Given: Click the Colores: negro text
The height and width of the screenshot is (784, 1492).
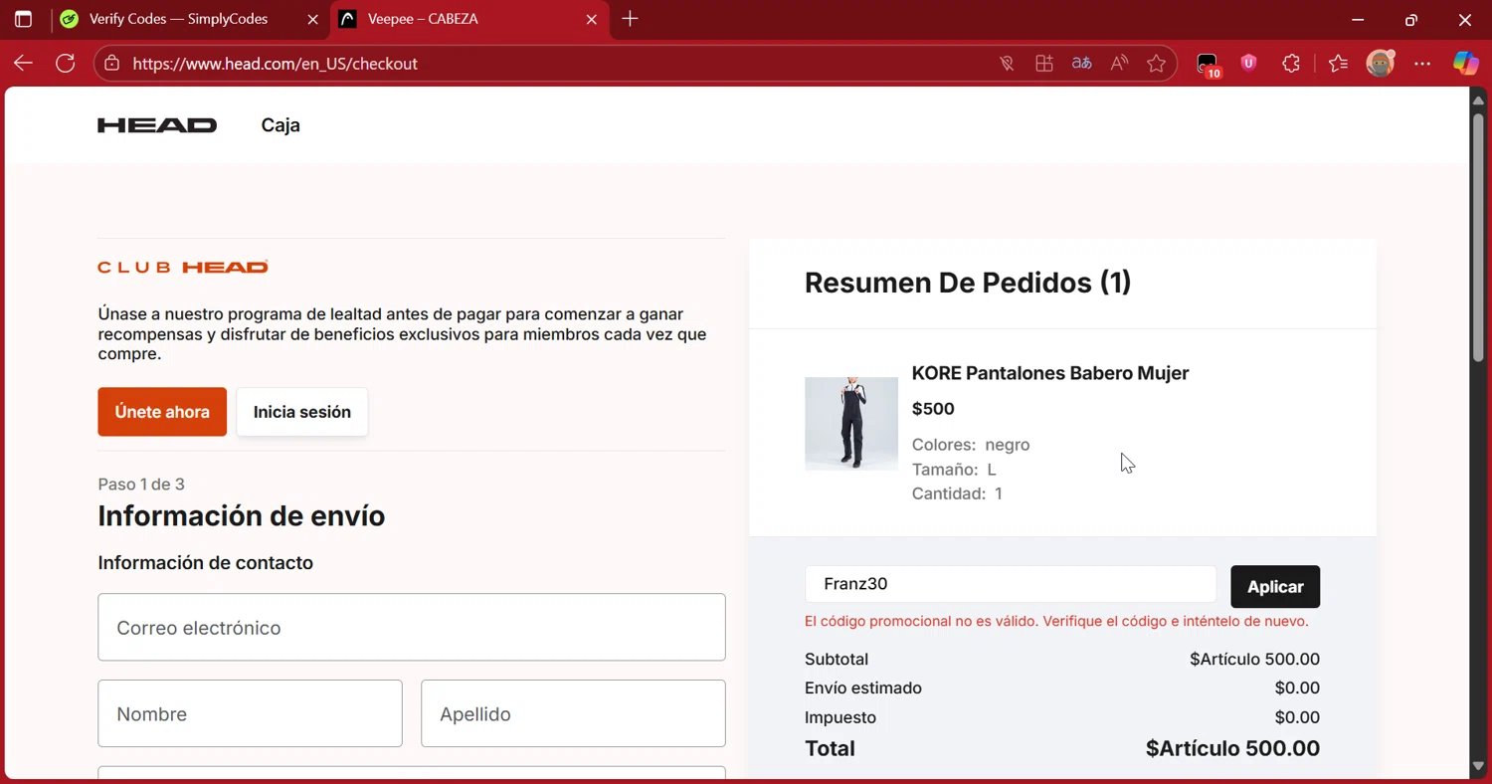Looking at the screenshot, I should 971,445.
